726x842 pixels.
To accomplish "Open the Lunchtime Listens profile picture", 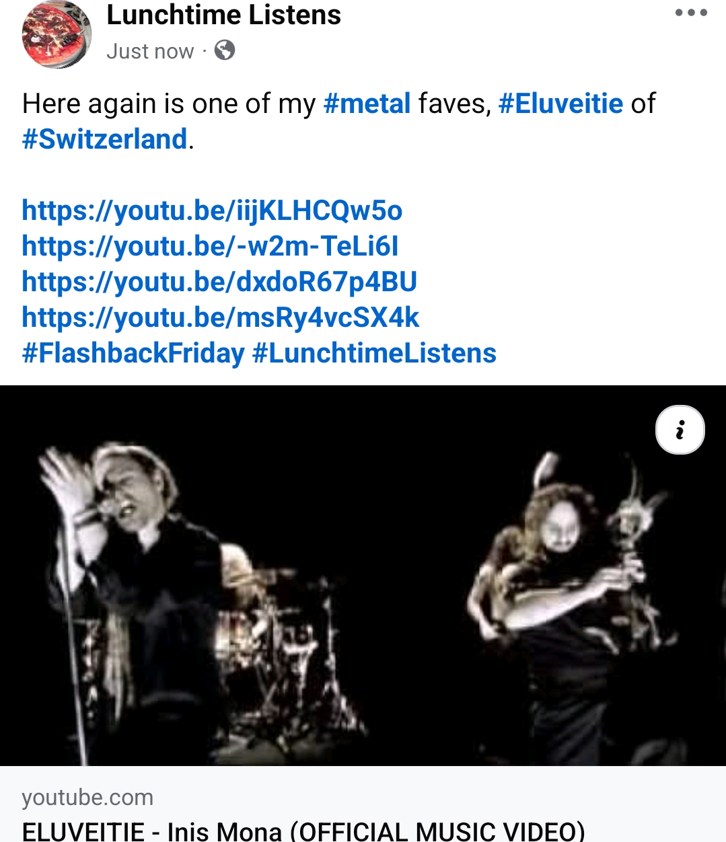I will [57, 34].
